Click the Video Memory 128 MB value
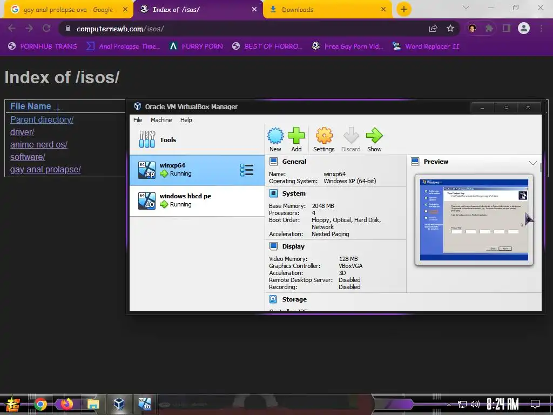This screenshot has width=553, height=415. pos(348,259)
